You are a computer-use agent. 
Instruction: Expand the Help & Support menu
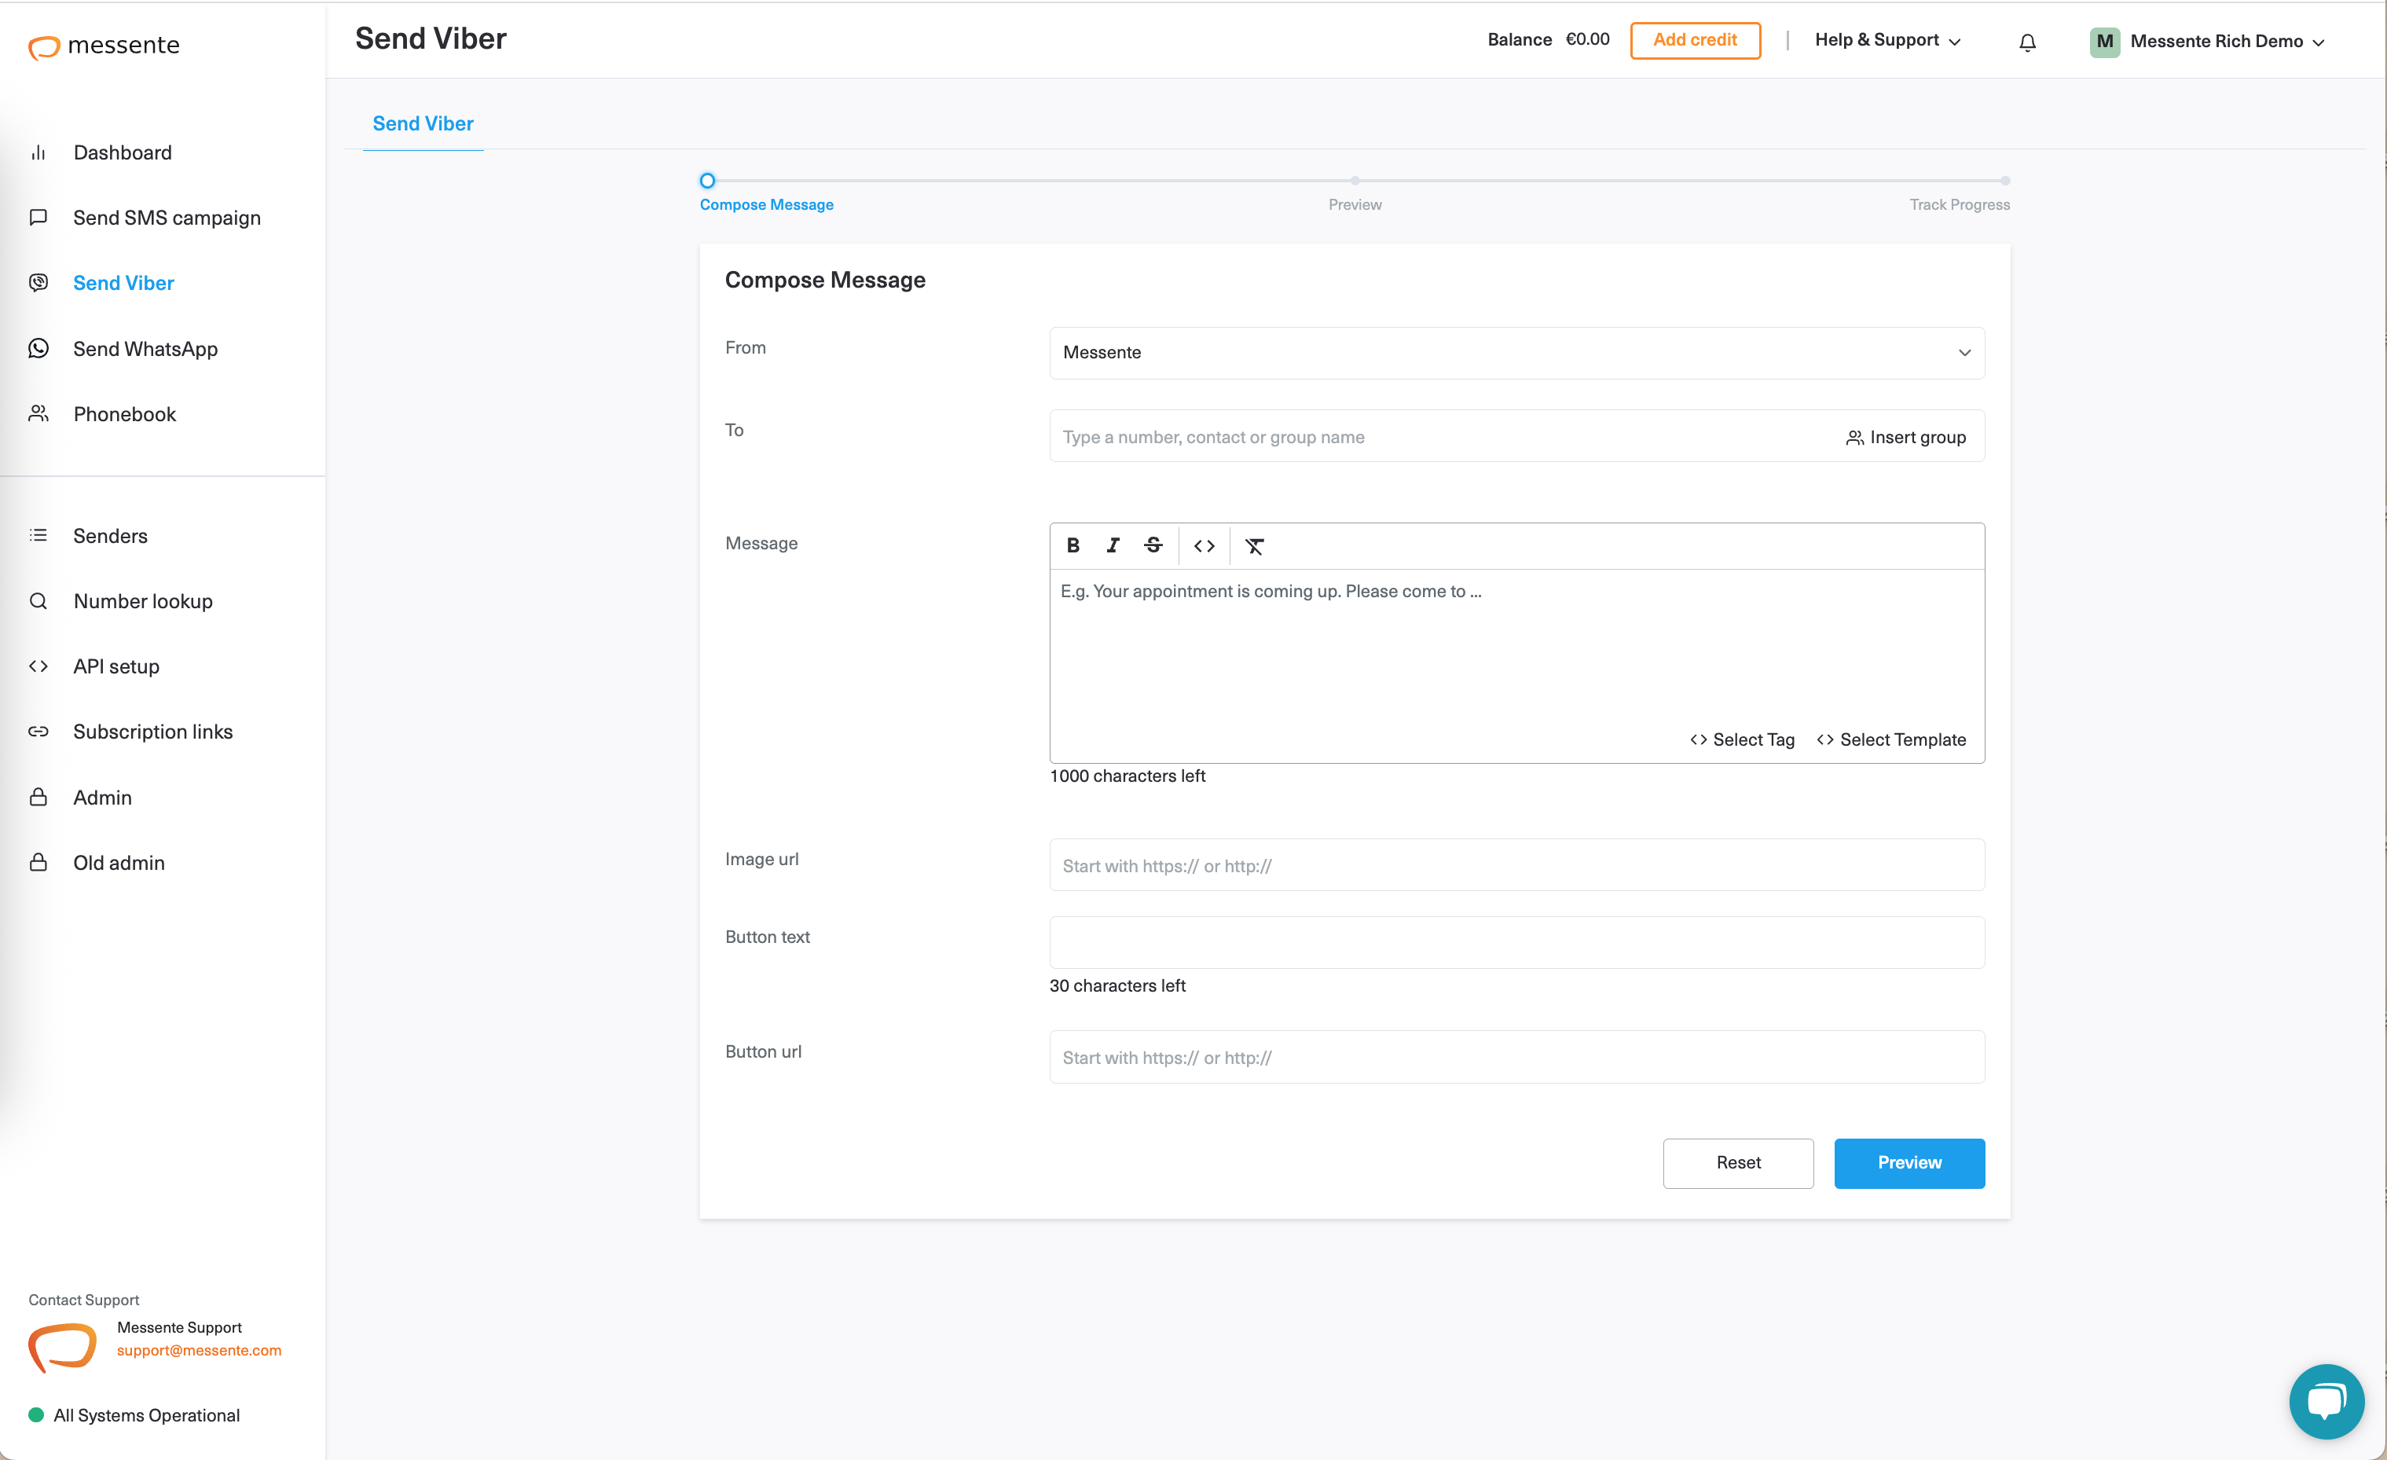(1887, 40)
